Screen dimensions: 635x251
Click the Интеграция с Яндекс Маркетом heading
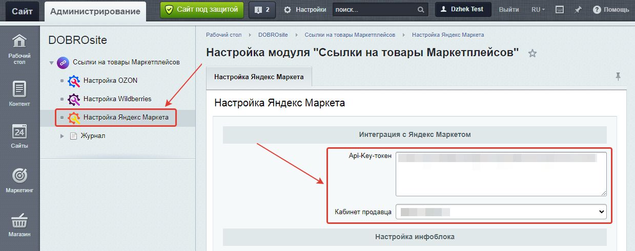click(x=415, y=135)
